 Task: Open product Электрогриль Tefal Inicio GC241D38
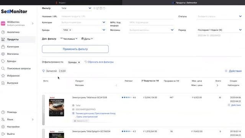[90, 97]
